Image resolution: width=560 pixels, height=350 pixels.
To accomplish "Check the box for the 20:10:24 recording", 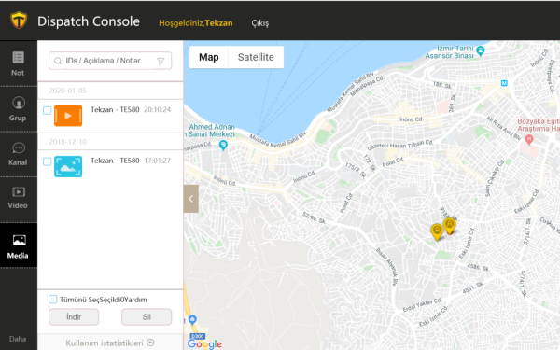I will click(48, 110).
